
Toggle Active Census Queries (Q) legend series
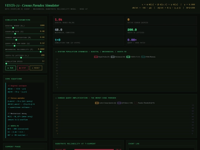coord(106,103)
